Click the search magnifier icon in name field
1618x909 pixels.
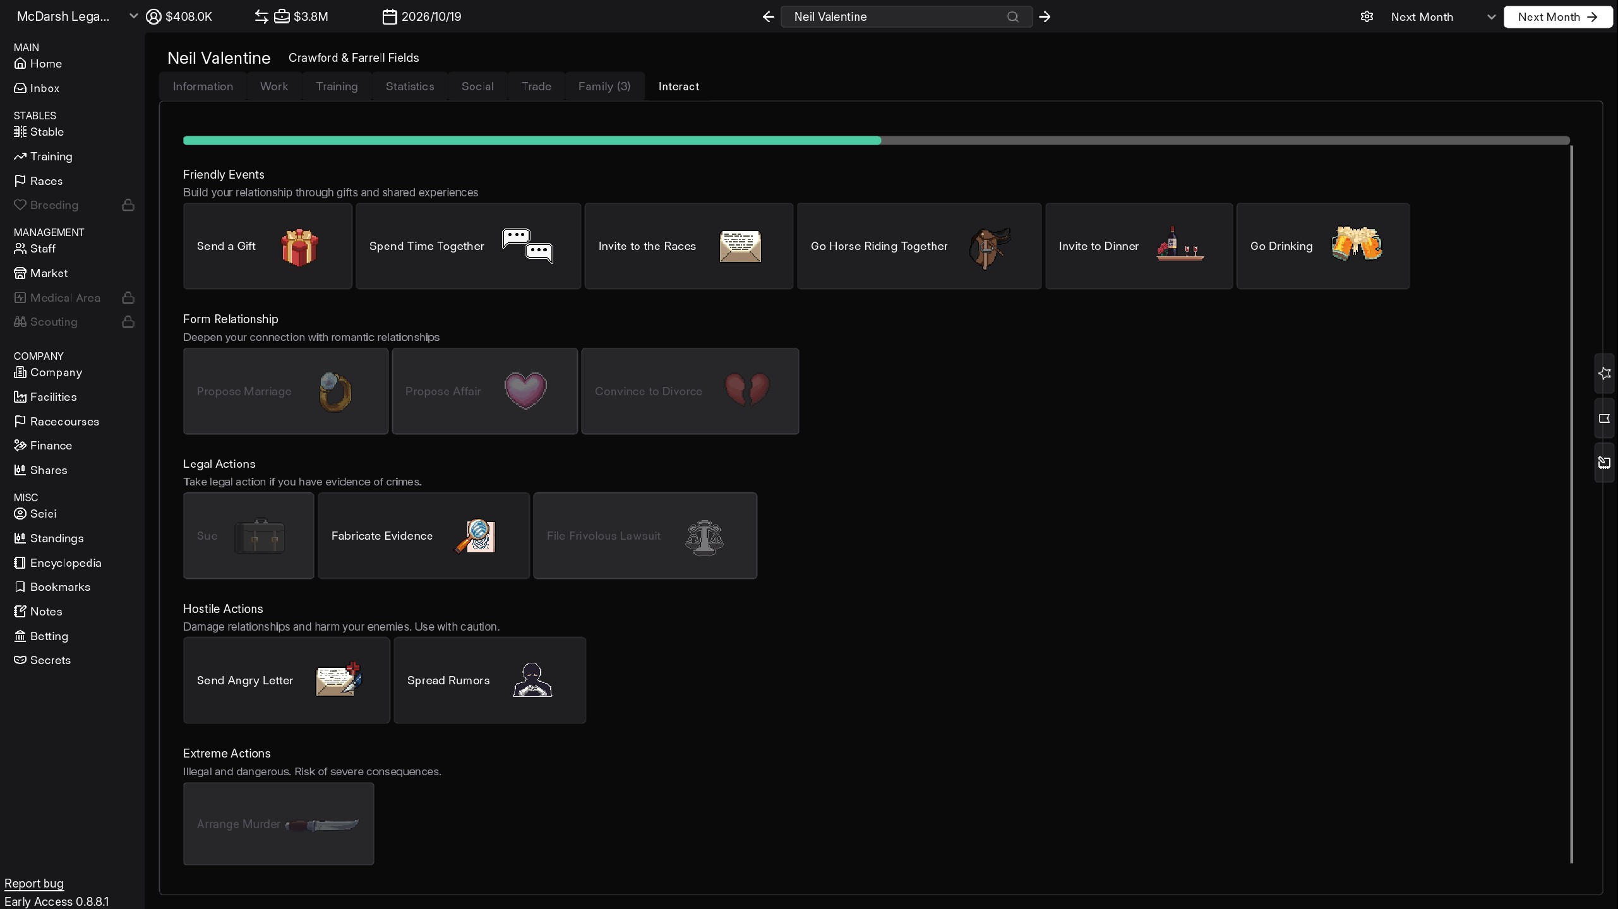pos(1012,17)
